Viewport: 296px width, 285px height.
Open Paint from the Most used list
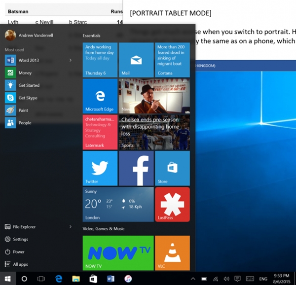23,110
